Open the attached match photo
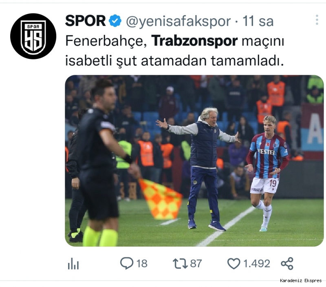 click(x=194, y=161)
